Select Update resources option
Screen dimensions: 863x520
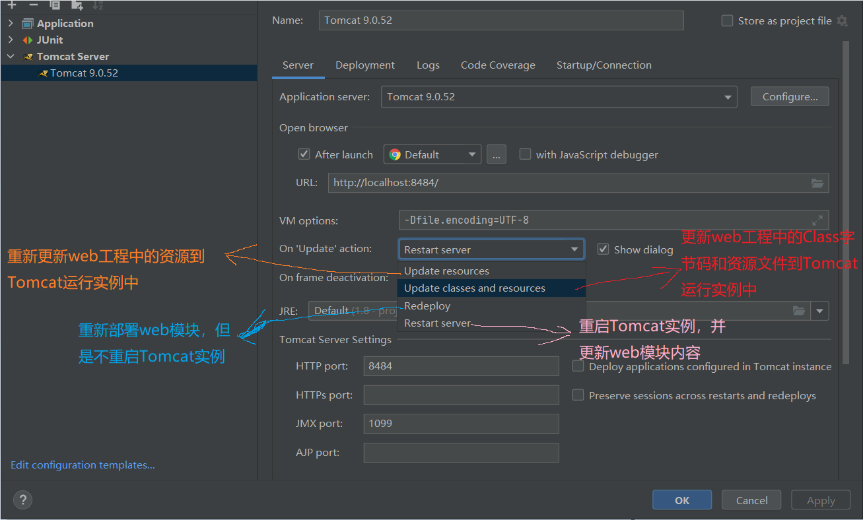pos(491,271)
